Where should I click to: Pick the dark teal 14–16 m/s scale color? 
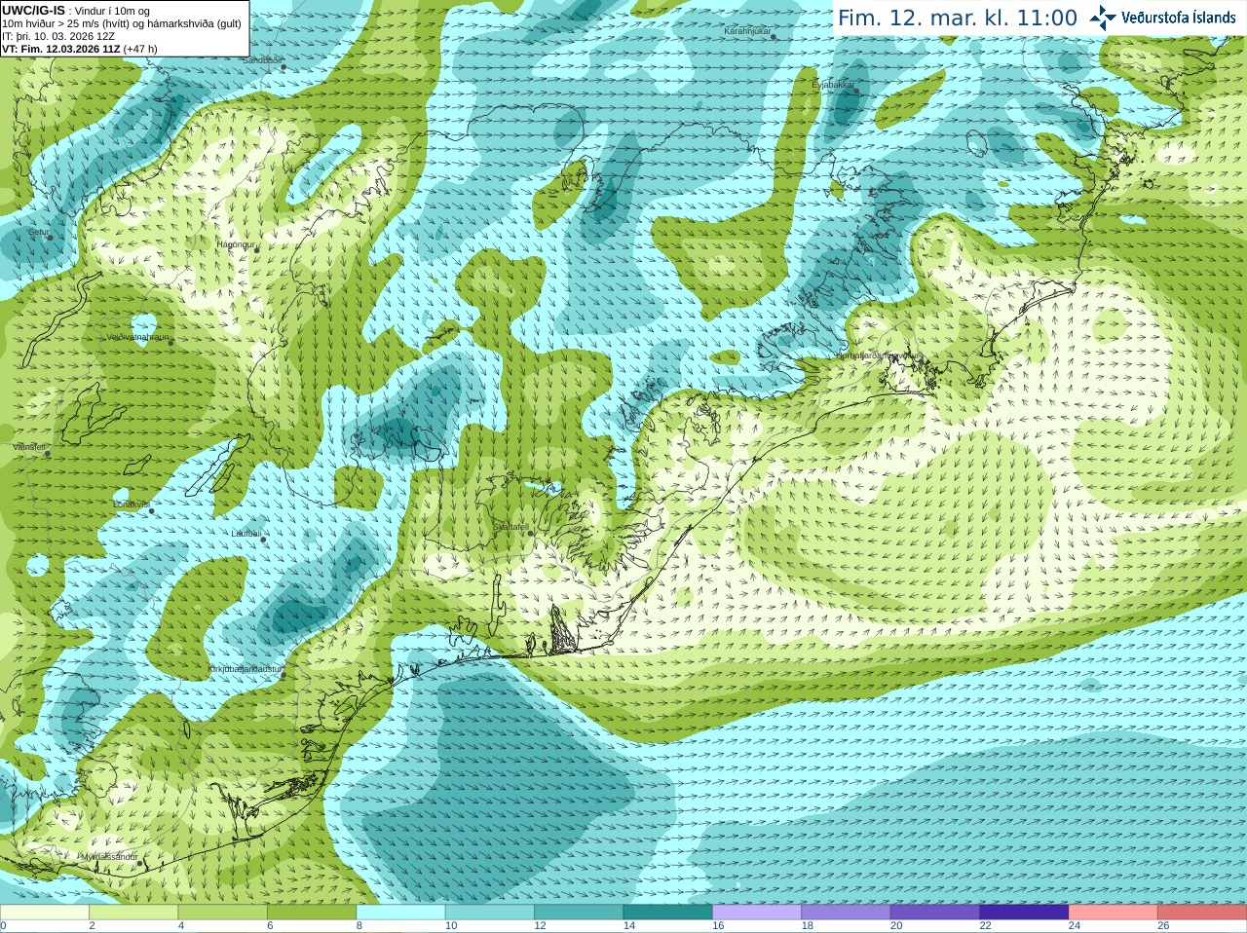tap(668, 913)
